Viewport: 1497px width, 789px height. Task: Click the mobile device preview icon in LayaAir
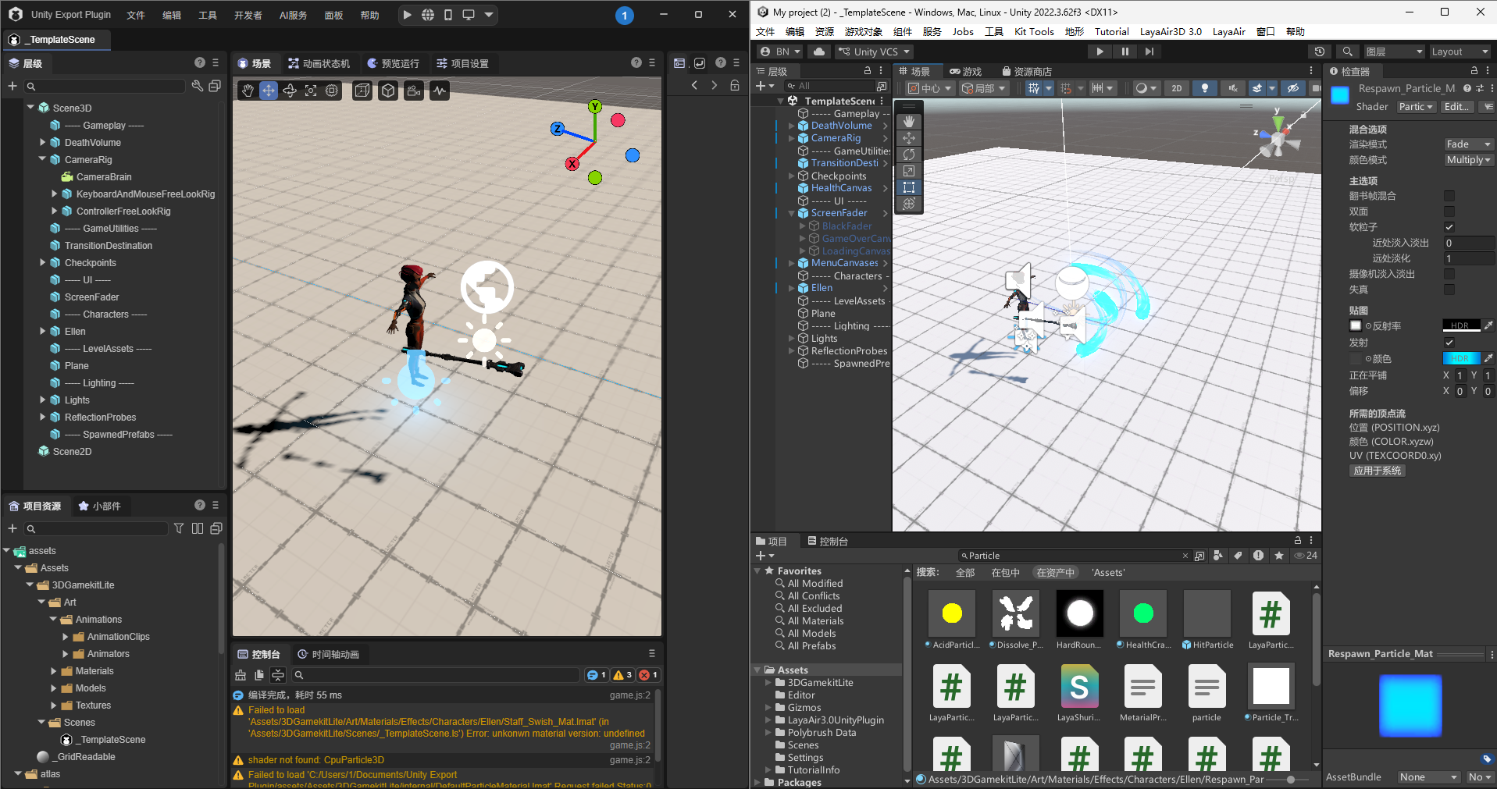[448, 15]
